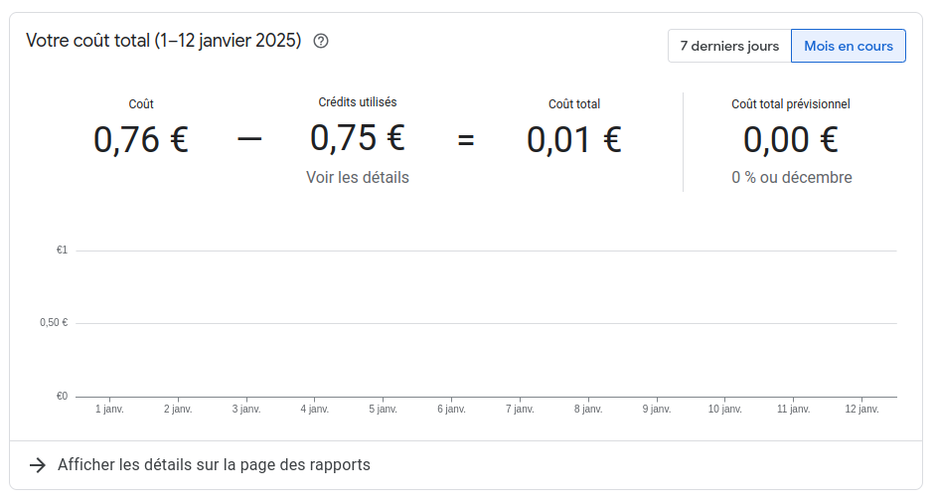Click the 0,76 € cost amount
The width and height of the screenshot is (937, 504).
point(141,140)
